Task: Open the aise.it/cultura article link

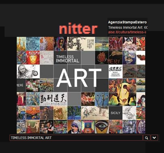Action: click(x=127, y=32)
